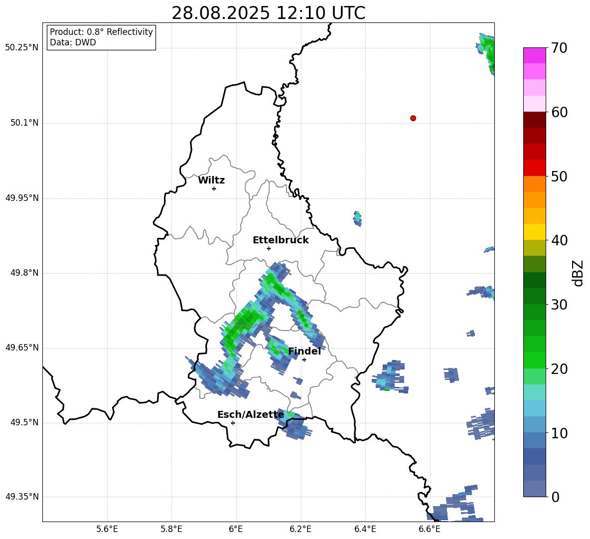Click the dark red colorbar band below 60
This screenshot has height=539, width=590.
click(535, 120)
